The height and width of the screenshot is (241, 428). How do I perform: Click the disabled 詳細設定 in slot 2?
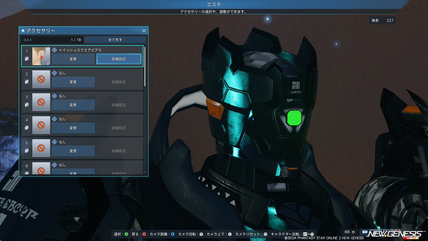(119, 82)
